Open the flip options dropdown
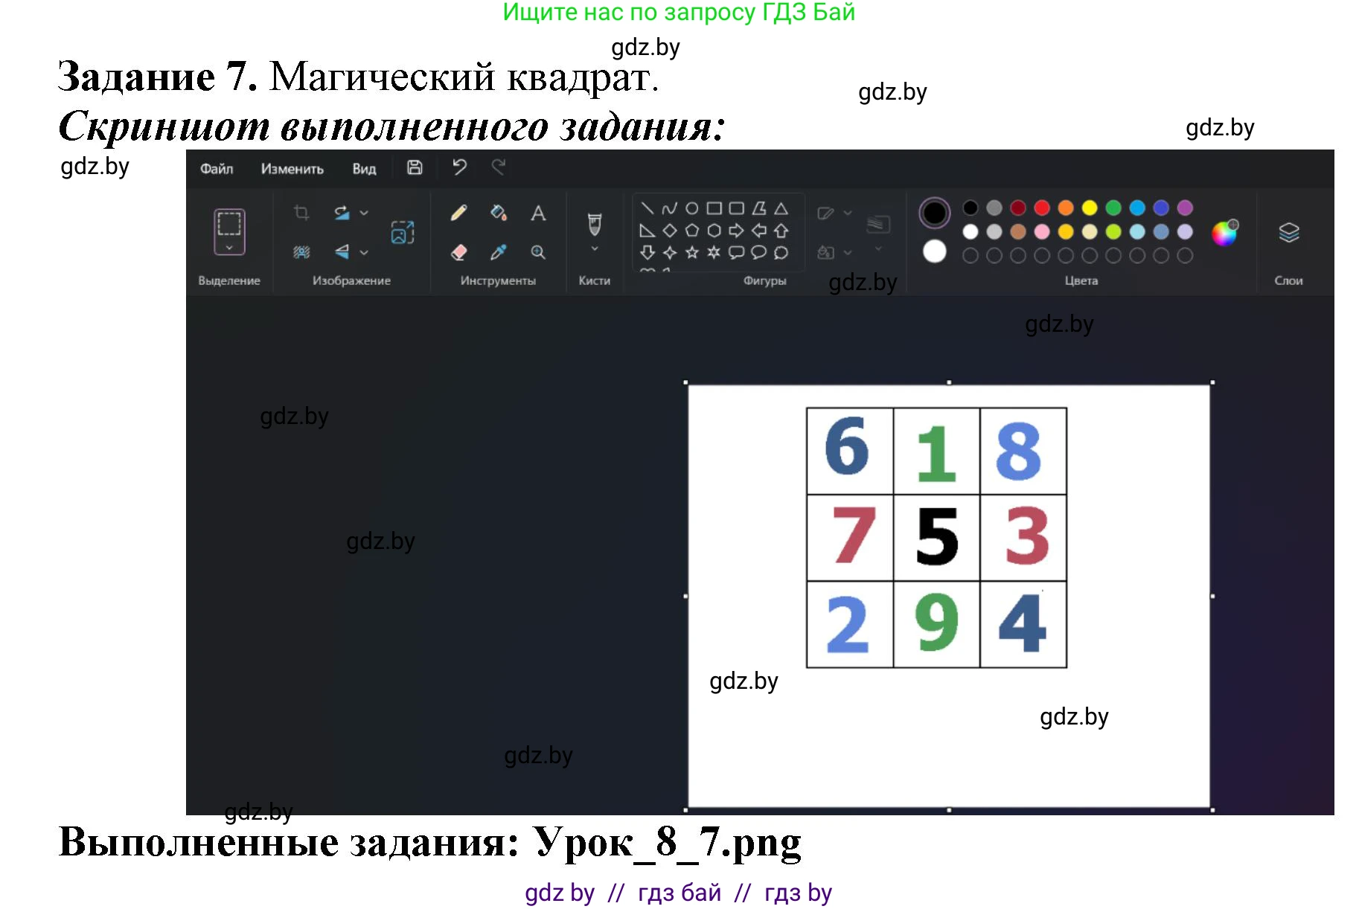This screenshot has width=1359, height=909. pyautogui.click(x=364, y=252)
